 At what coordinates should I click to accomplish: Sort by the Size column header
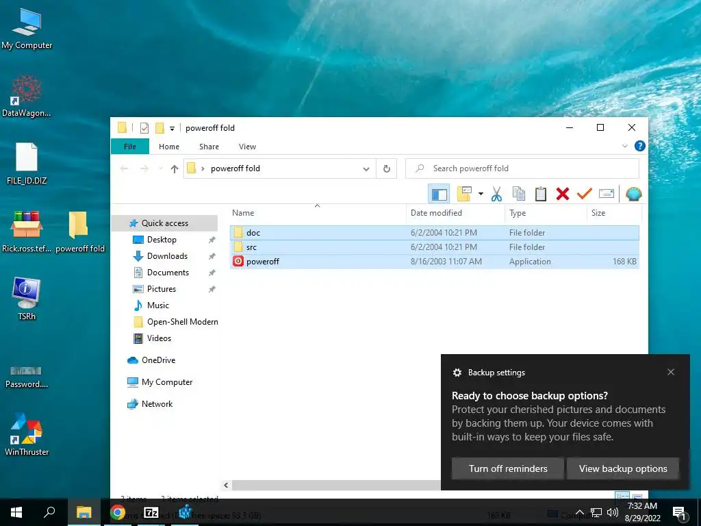(598, 213)
